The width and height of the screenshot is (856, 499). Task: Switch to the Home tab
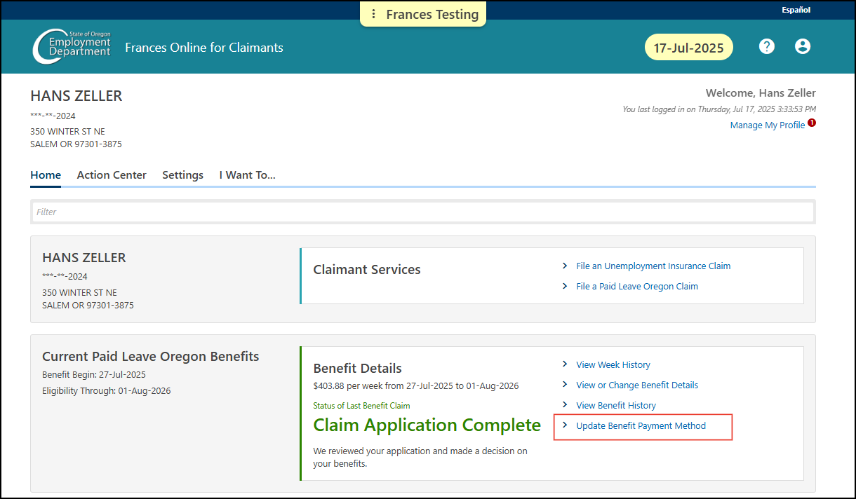[x=46, y=175]
